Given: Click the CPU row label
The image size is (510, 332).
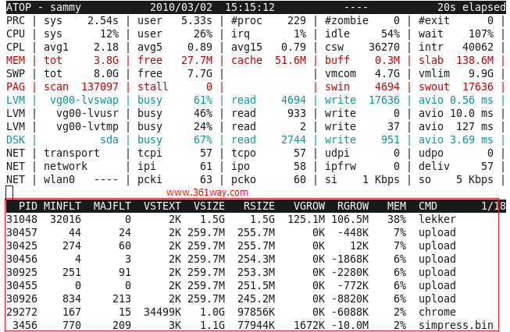Looking at the screenshot, I should 16,34.
